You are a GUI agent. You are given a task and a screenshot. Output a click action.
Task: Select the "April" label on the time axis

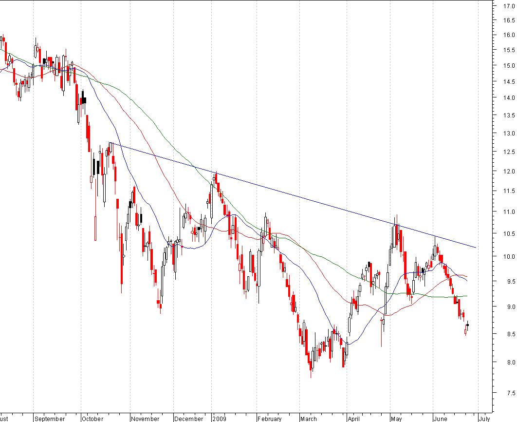[354, 419]
